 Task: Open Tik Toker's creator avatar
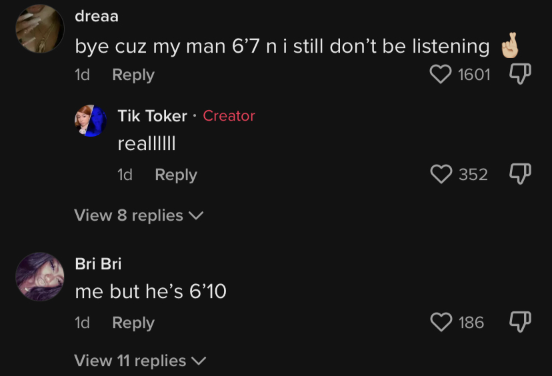pos(91,121)
